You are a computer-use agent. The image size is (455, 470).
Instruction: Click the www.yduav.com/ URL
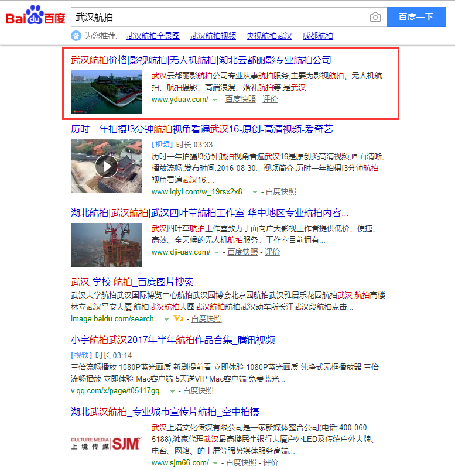(180, 100)
